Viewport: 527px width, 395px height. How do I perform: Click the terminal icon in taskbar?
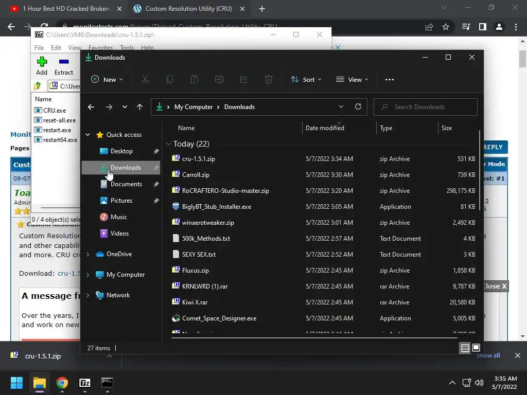click(x=107, y=383)
